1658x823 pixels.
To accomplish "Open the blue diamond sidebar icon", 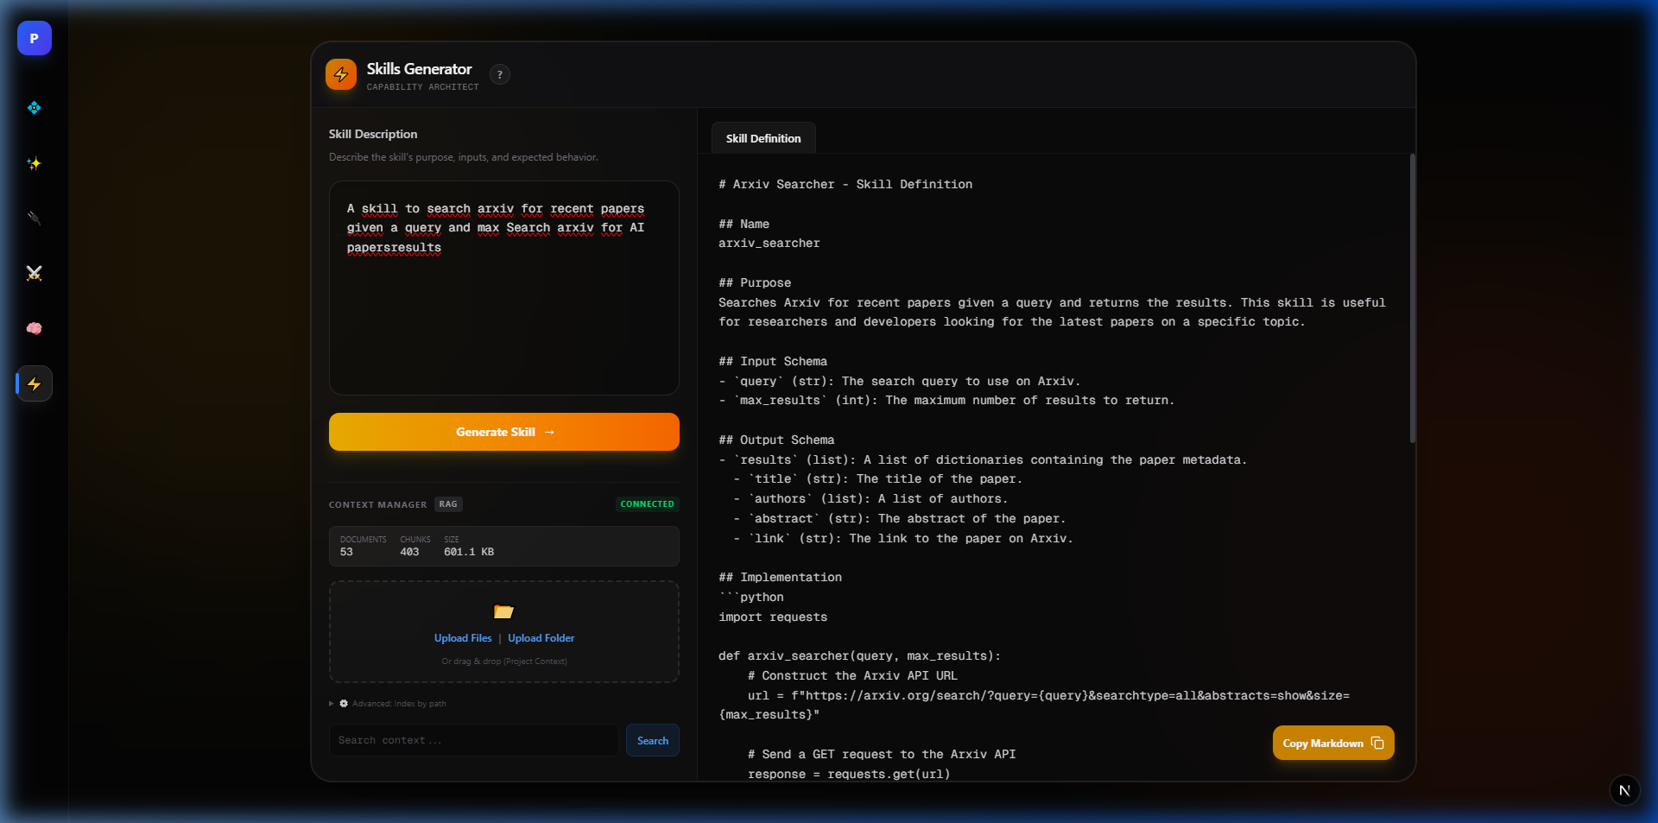I will pos(35,108).
